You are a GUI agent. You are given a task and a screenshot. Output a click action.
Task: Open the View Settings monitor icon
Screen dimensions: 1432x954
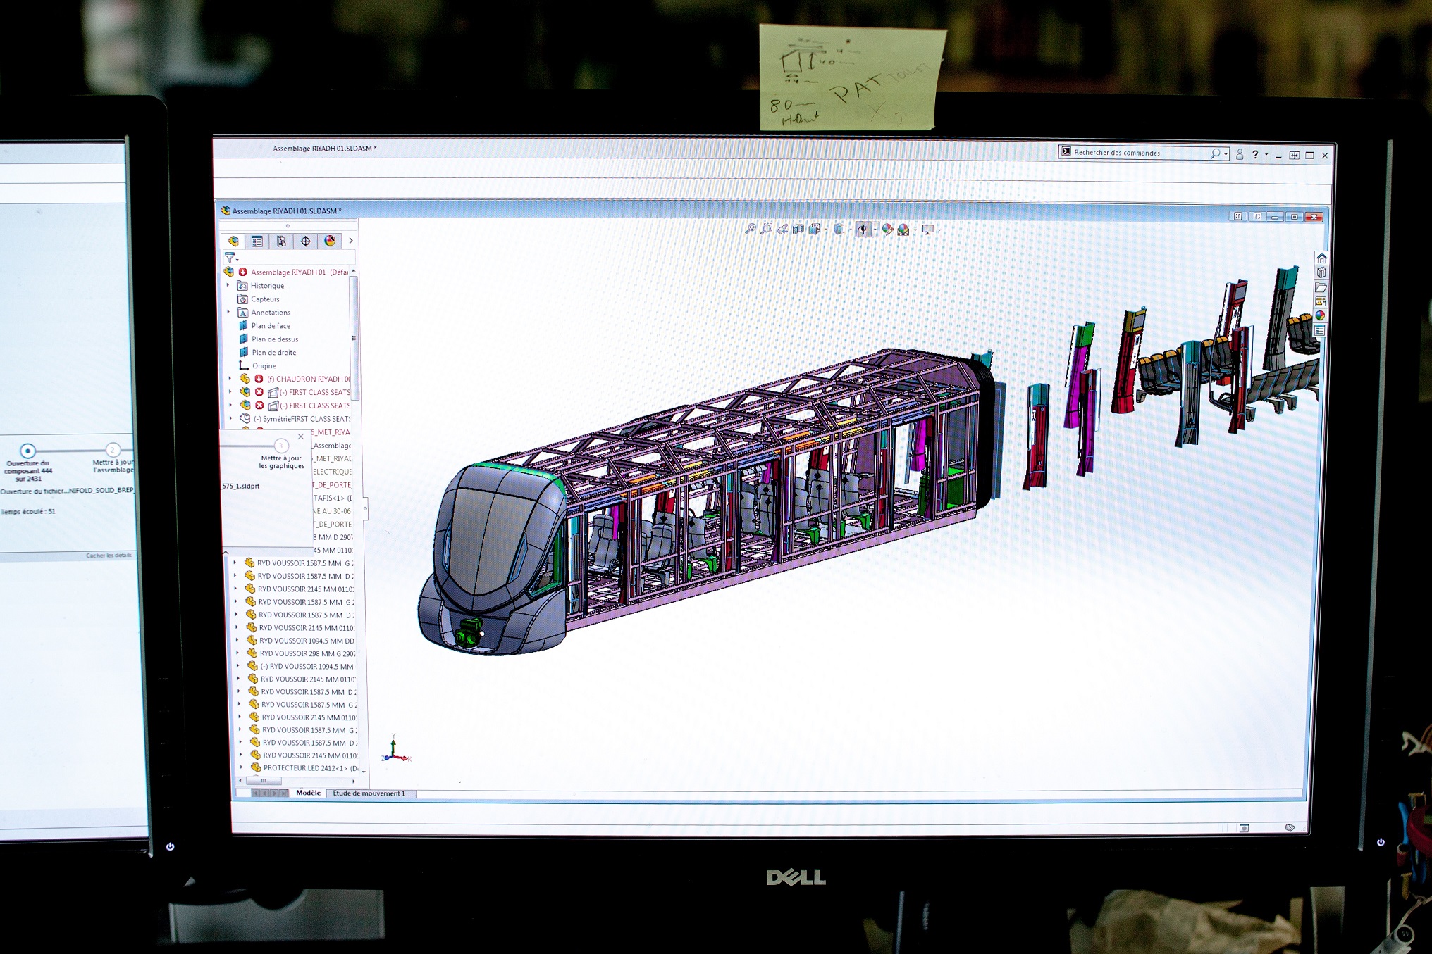point(928,230)
